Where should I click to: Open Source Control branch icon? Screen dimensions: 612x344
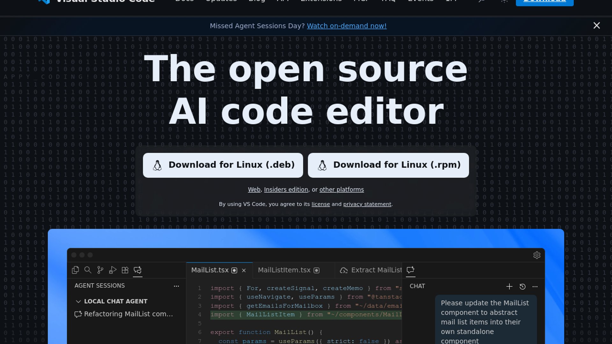[x=100, y=270]
